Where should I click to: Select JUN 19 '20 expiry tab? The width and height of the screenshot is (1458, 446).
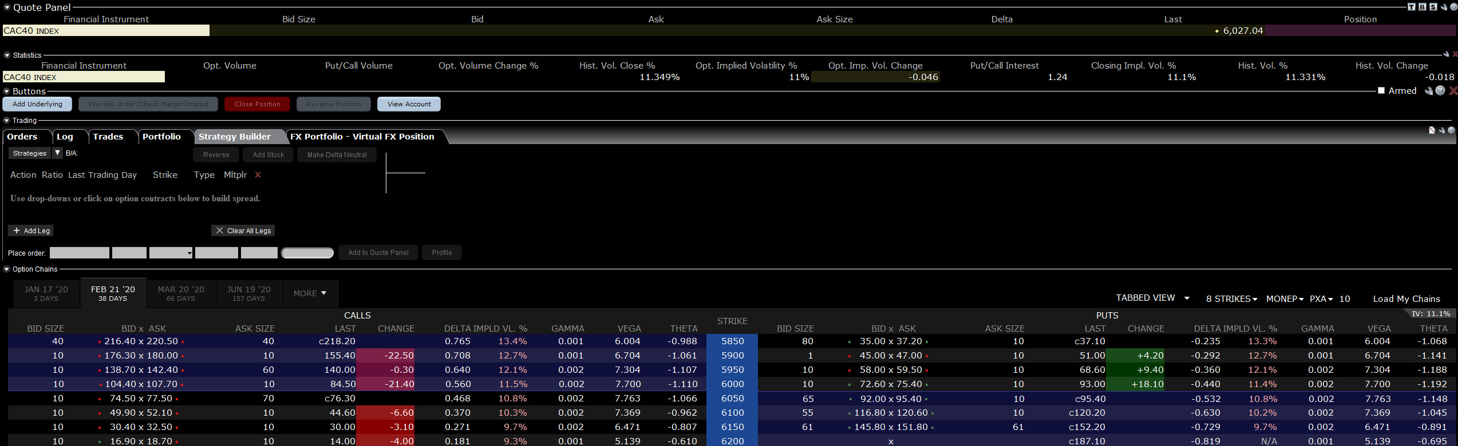pos(248,293)
